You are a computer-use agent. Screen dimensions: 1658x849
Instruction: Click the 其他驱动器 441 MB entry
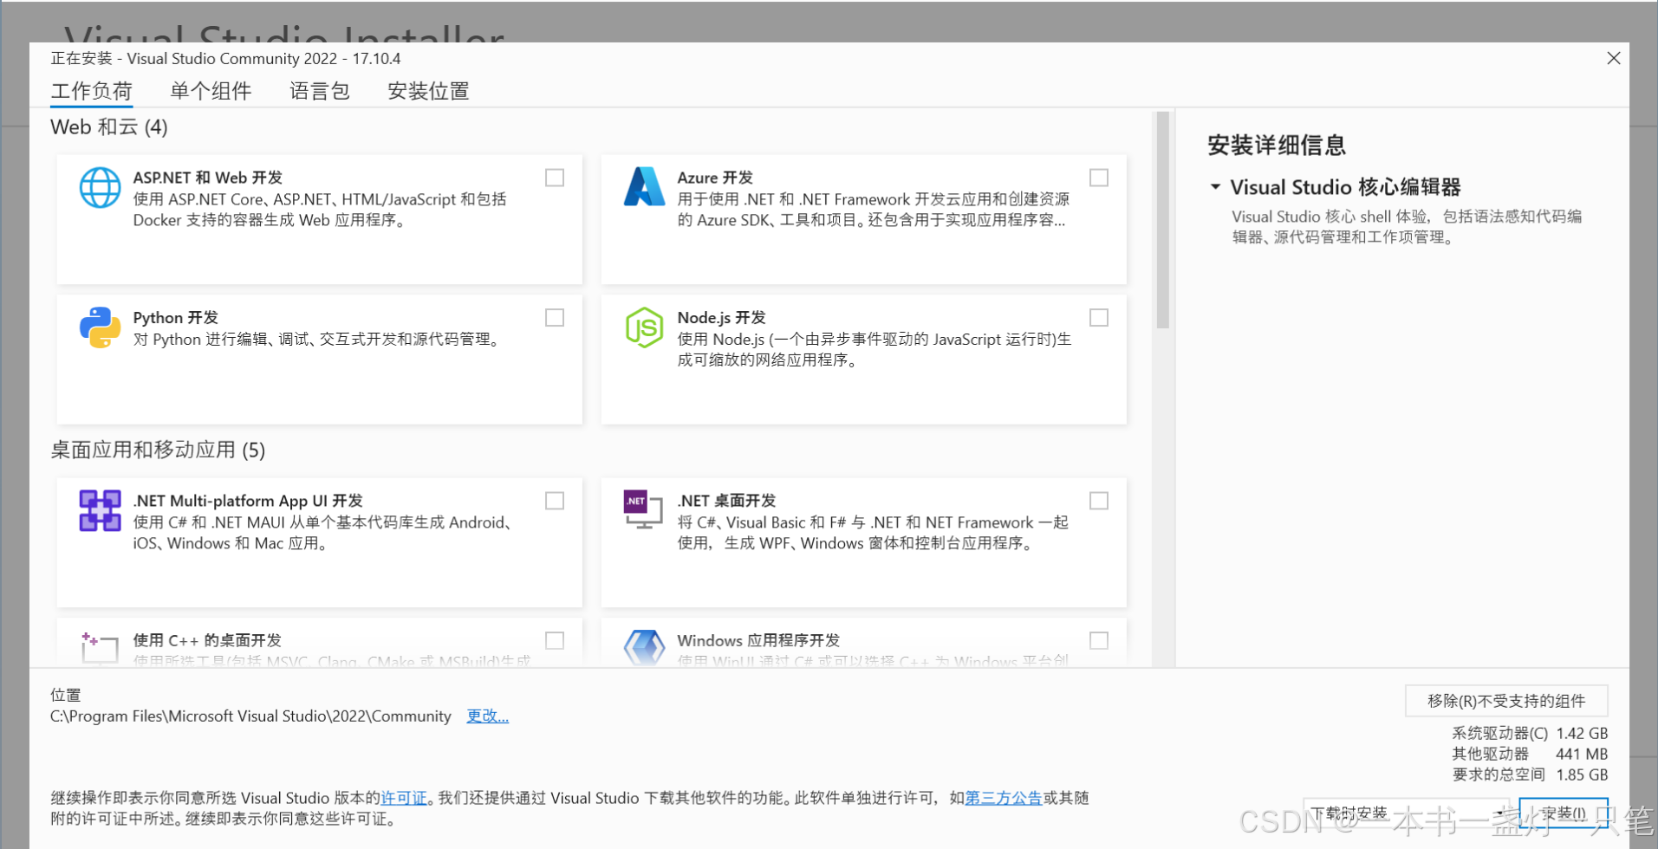[1530, 754]
